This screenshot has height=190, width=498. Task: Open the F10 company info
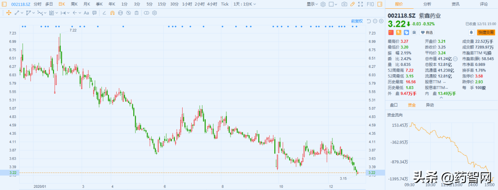click(x=370, y=4)
